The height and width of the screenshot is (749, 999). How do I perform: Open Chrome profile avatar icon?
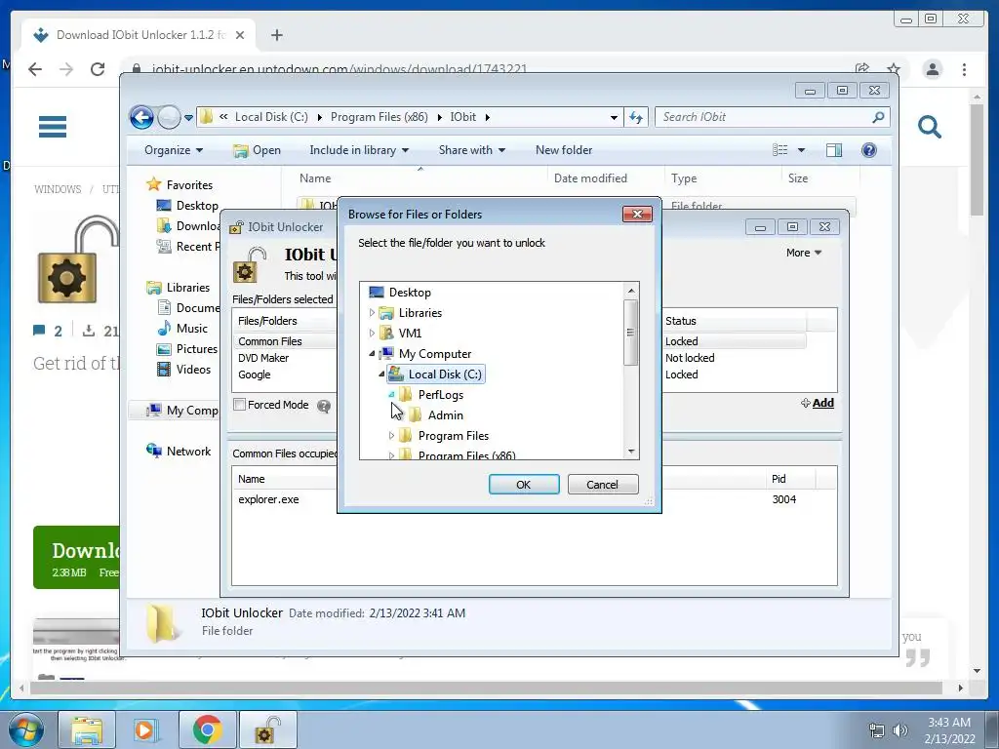point(932,69)
